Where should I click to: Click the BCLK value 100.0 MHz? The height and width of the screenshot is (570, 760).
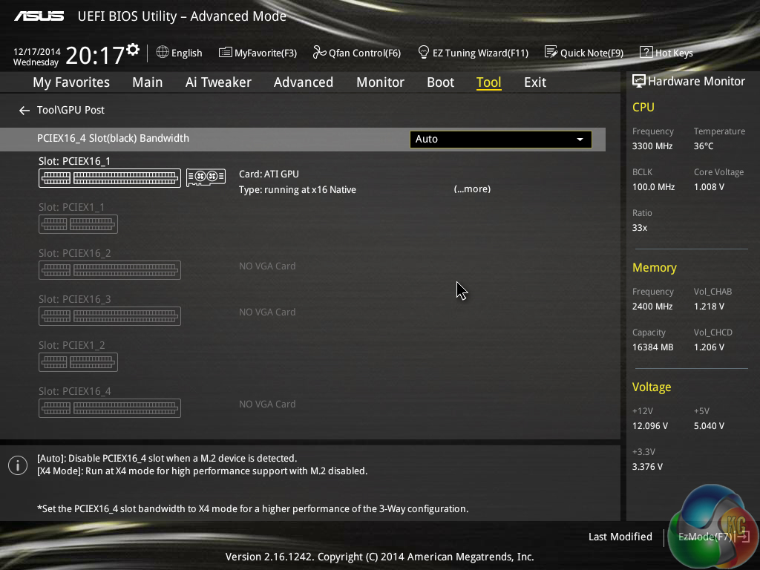[653, 186]
